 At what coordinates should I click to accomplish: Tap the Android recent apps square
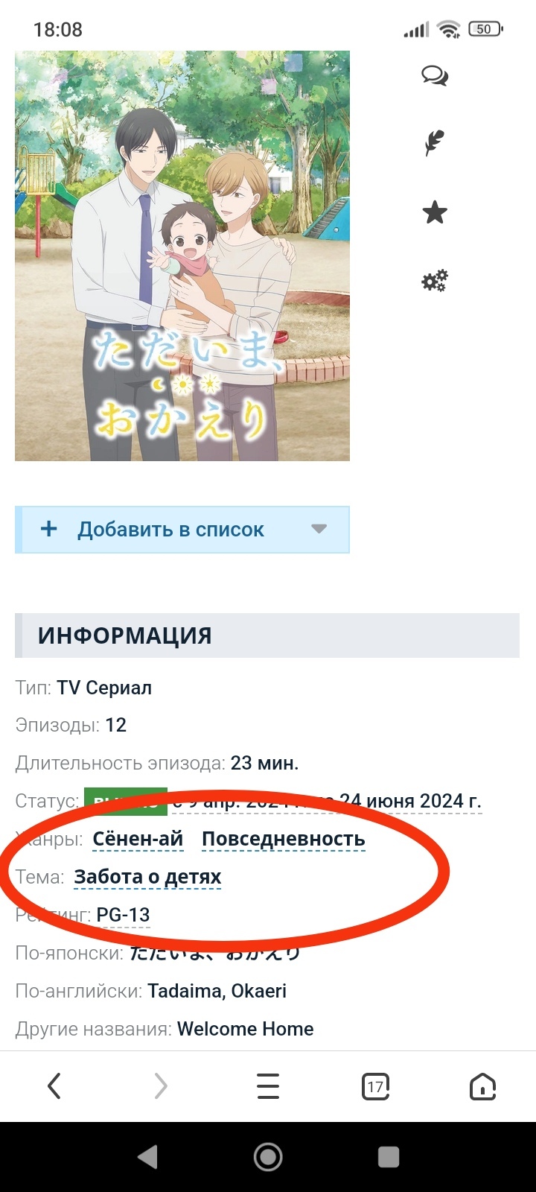coord(389,1156)
